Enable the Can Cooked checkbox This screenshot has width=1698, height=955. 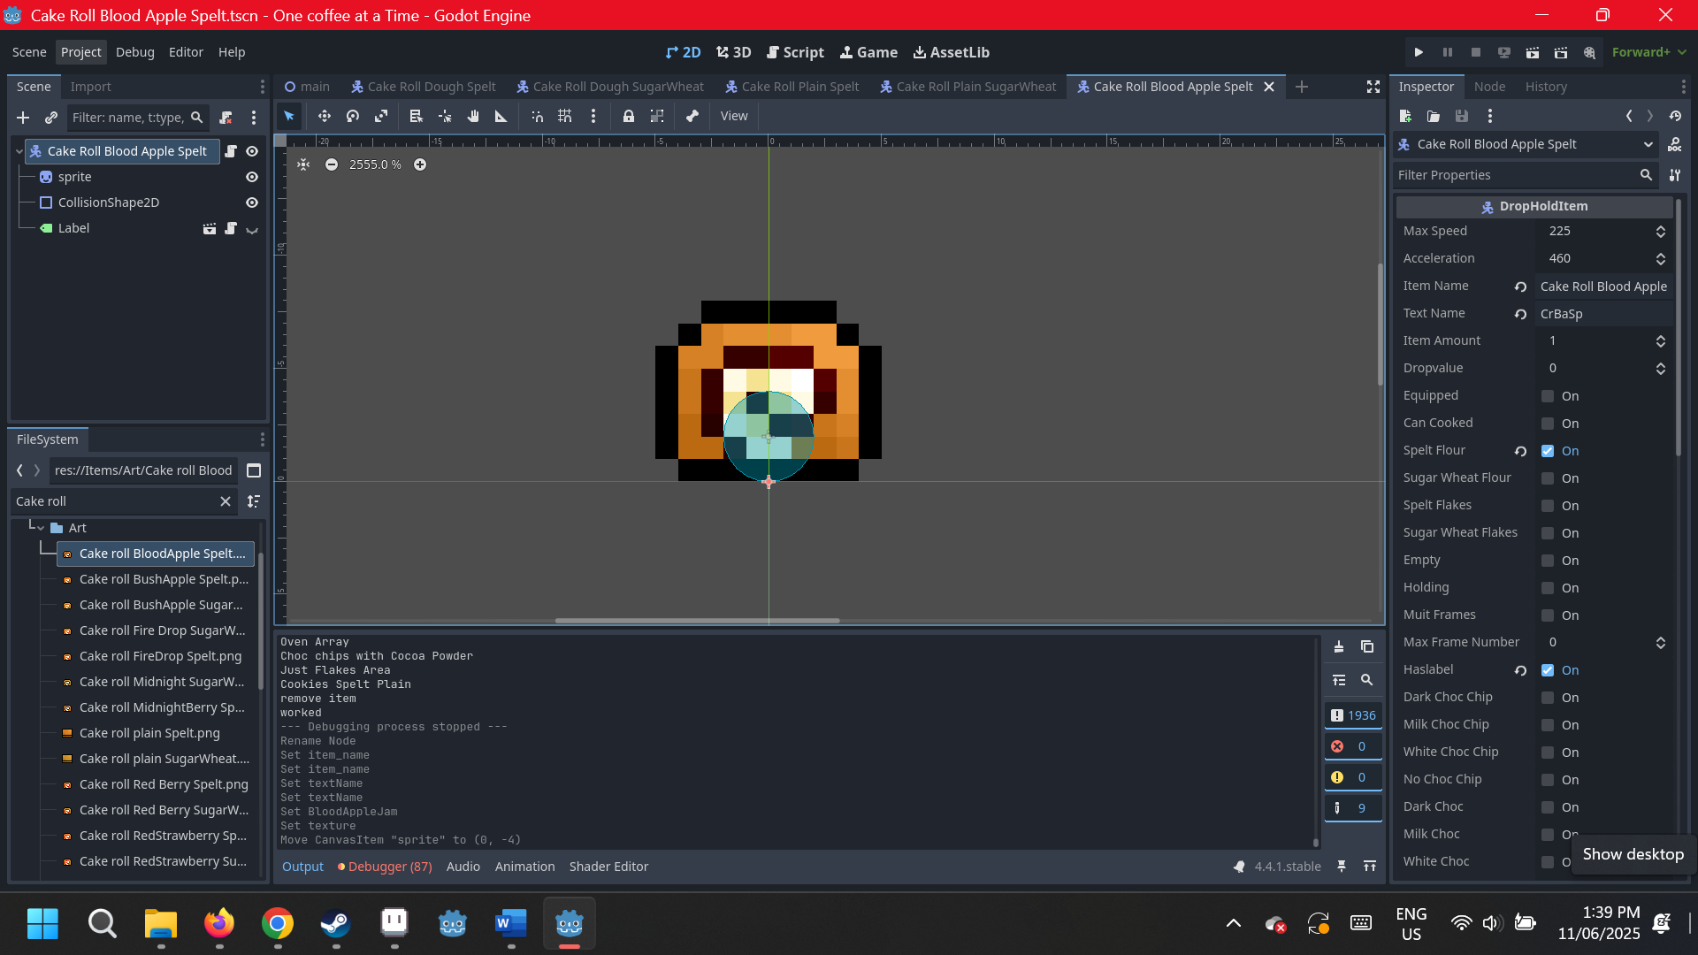1548,424
